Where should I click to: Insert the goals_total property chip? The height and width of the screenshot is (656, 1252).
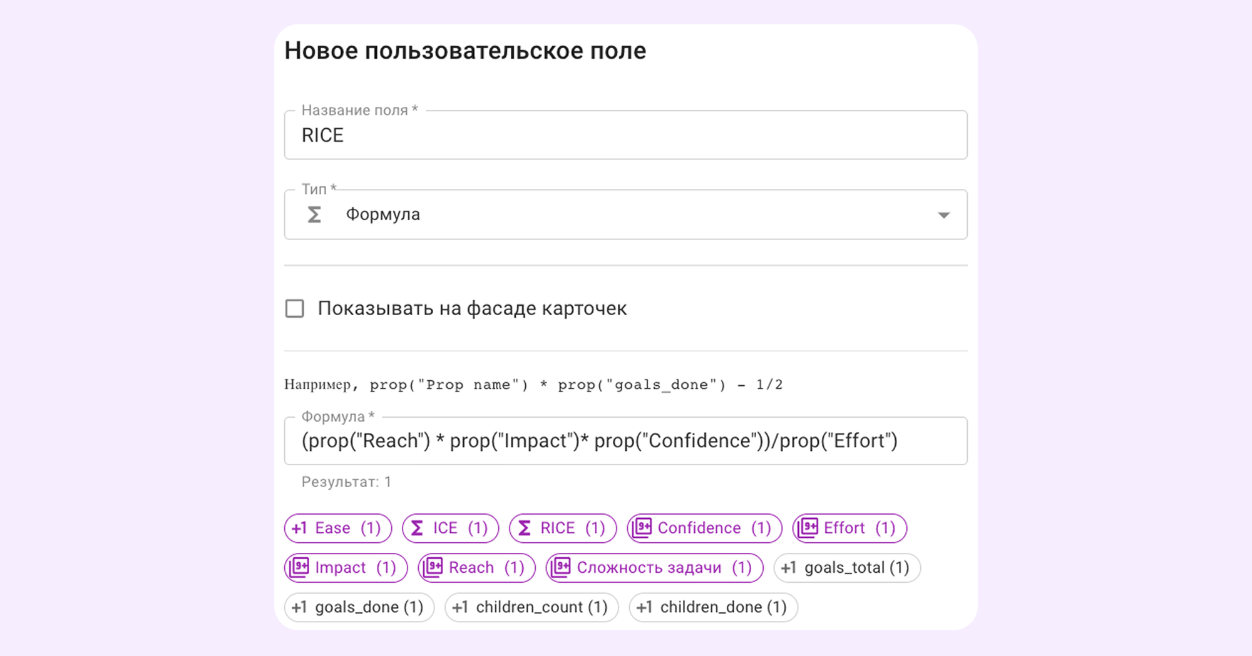pos(846,568)
